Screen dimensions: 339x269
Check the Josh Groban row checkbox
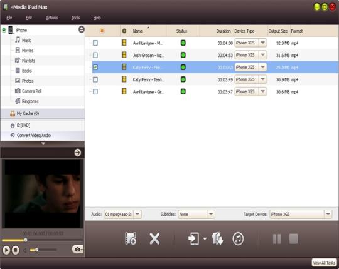point(95,55)
